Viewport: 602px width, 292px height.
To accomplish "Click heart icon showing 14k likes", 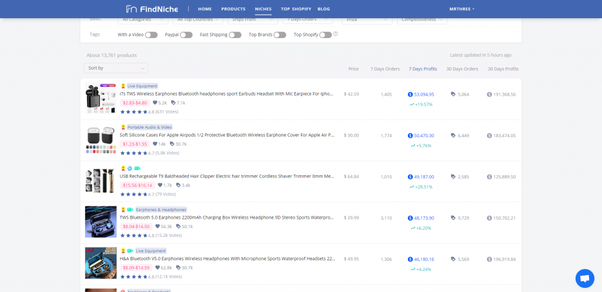I will pos(155,144).
